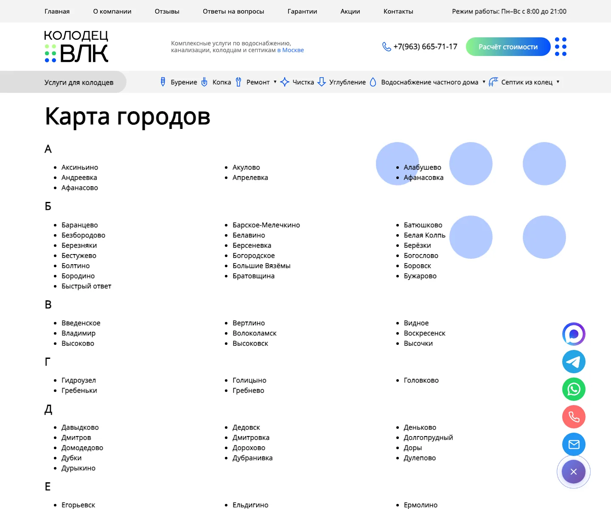Open the Ельдигино city link
611x509 pixels.
(250, 505)
